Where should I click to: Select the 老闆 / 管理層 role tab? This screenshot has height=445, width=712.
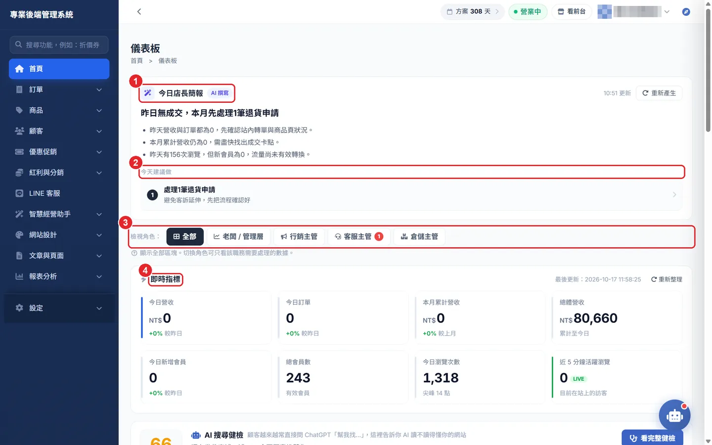click(x=238, y=236)
